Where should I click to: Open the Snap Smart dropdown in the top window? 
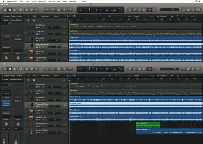point(141,16)
